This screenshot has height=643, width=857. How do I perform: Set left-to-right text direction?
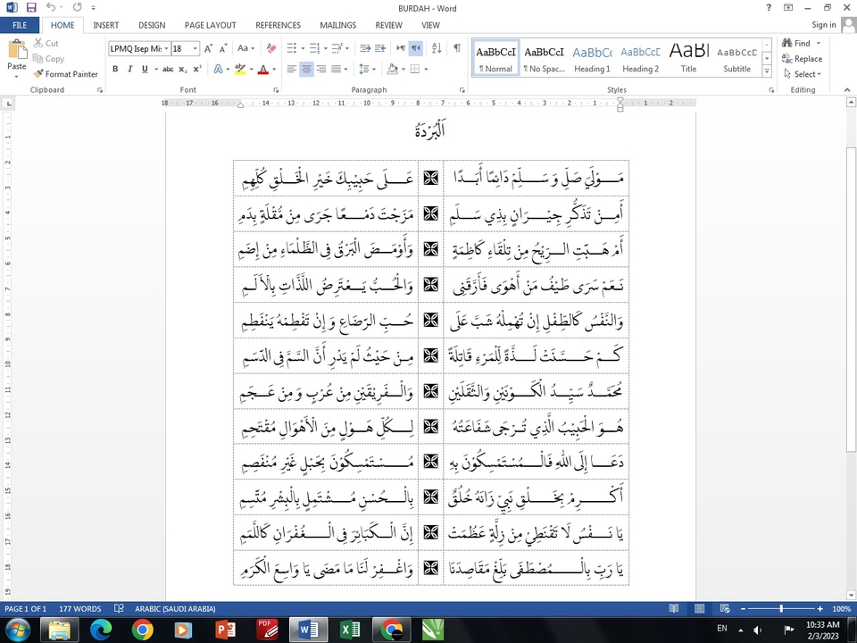[401, 48]
